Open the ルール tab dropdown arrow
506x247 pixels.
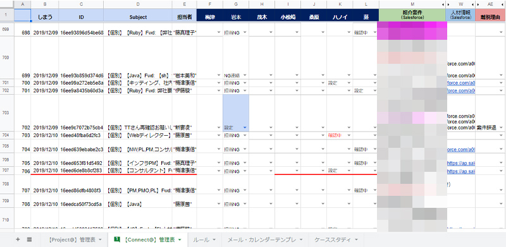pyautogui.click(x=214, y=240)
